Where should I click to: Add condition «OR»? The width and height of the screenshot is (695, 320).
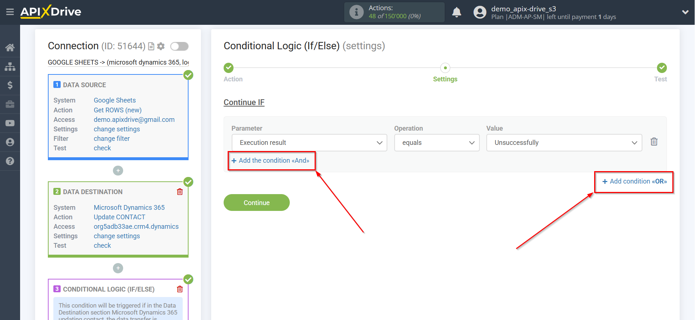pyautogui.click(x=634, y=181)
